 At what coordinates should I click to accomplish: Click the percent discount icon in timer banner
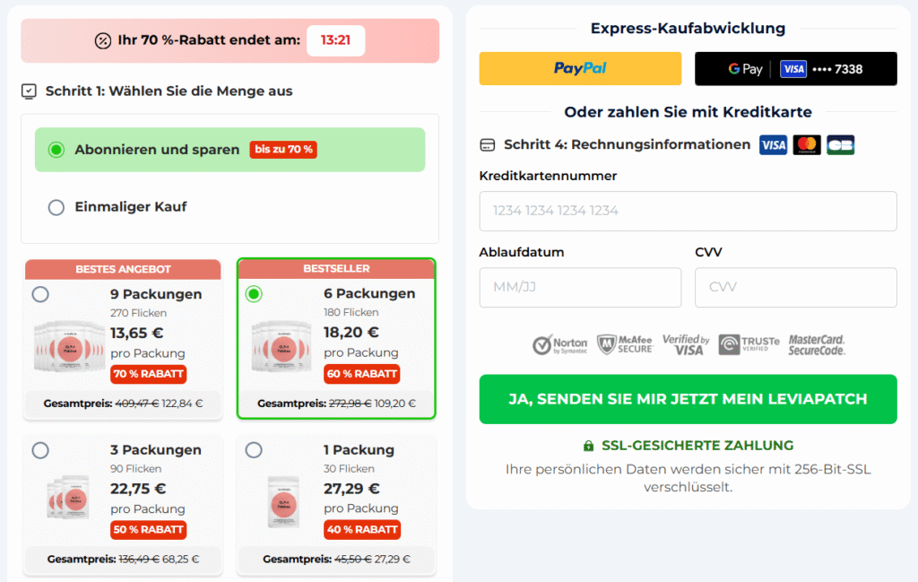tap(103, 40)
